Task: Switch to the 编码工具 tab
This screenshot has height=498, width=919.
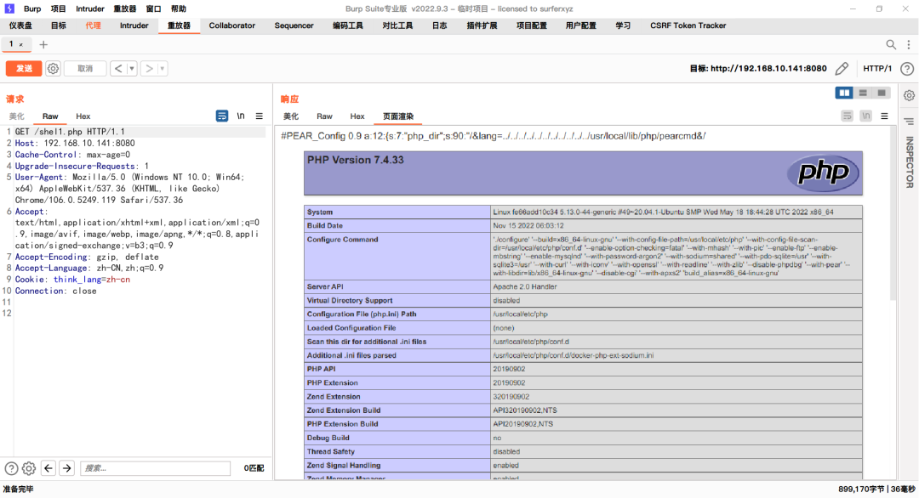Action: coord(347,25)
